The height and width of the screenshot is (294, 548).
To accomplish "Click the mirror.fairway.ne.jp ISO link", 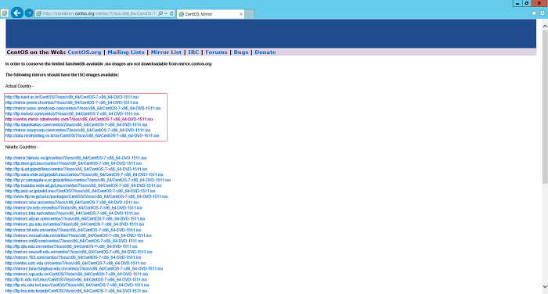I will click(76, 158).
